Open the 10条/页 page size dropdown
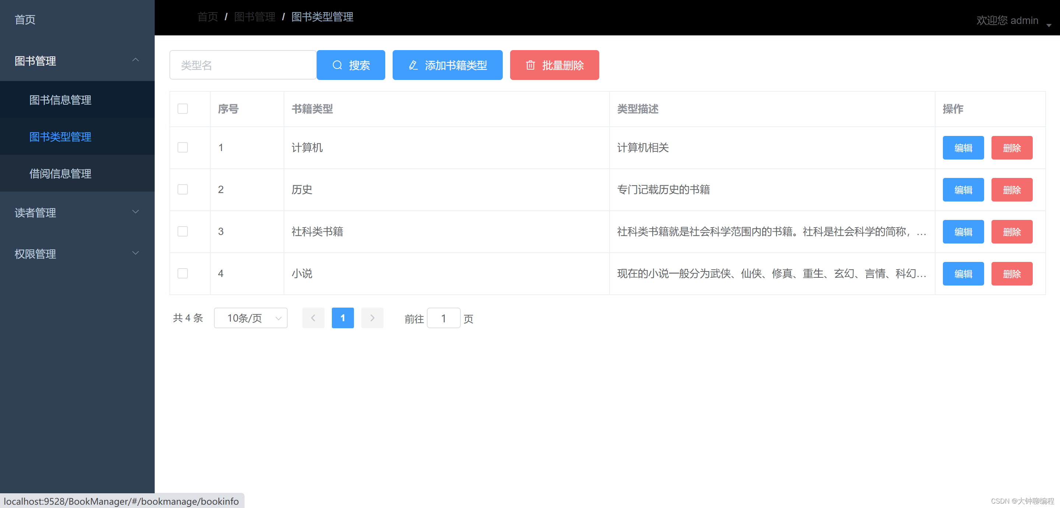Viewport: 1060px width, 508px height. pyautogui.click(x=250, y=318)
